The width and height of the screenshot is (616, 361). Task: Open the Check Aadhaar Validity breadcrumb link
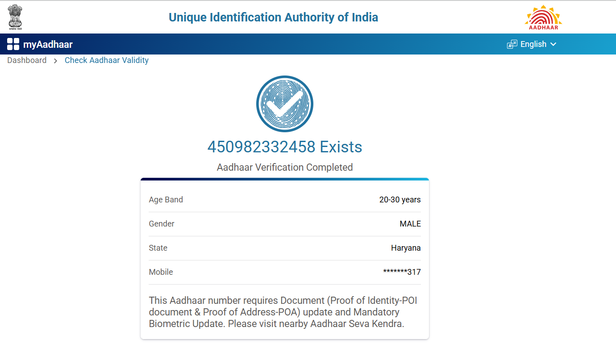(x=107, y=60)
